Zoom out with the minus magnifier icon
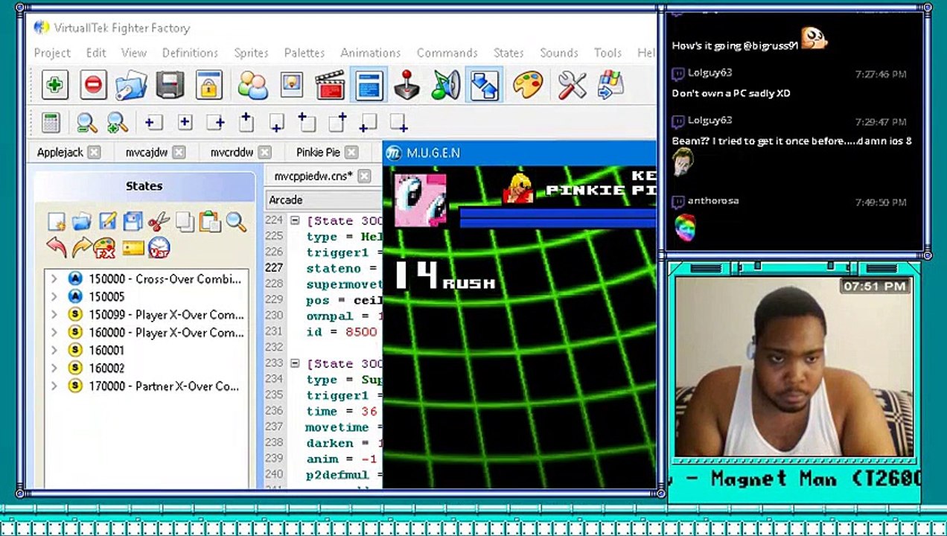 point(86,123)
